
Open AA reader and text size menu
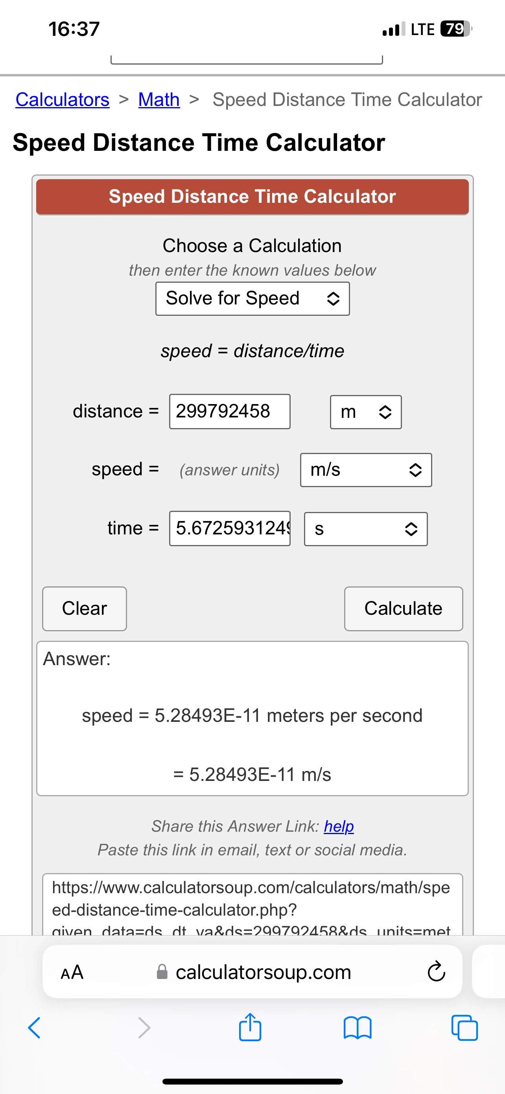(72, 972)
